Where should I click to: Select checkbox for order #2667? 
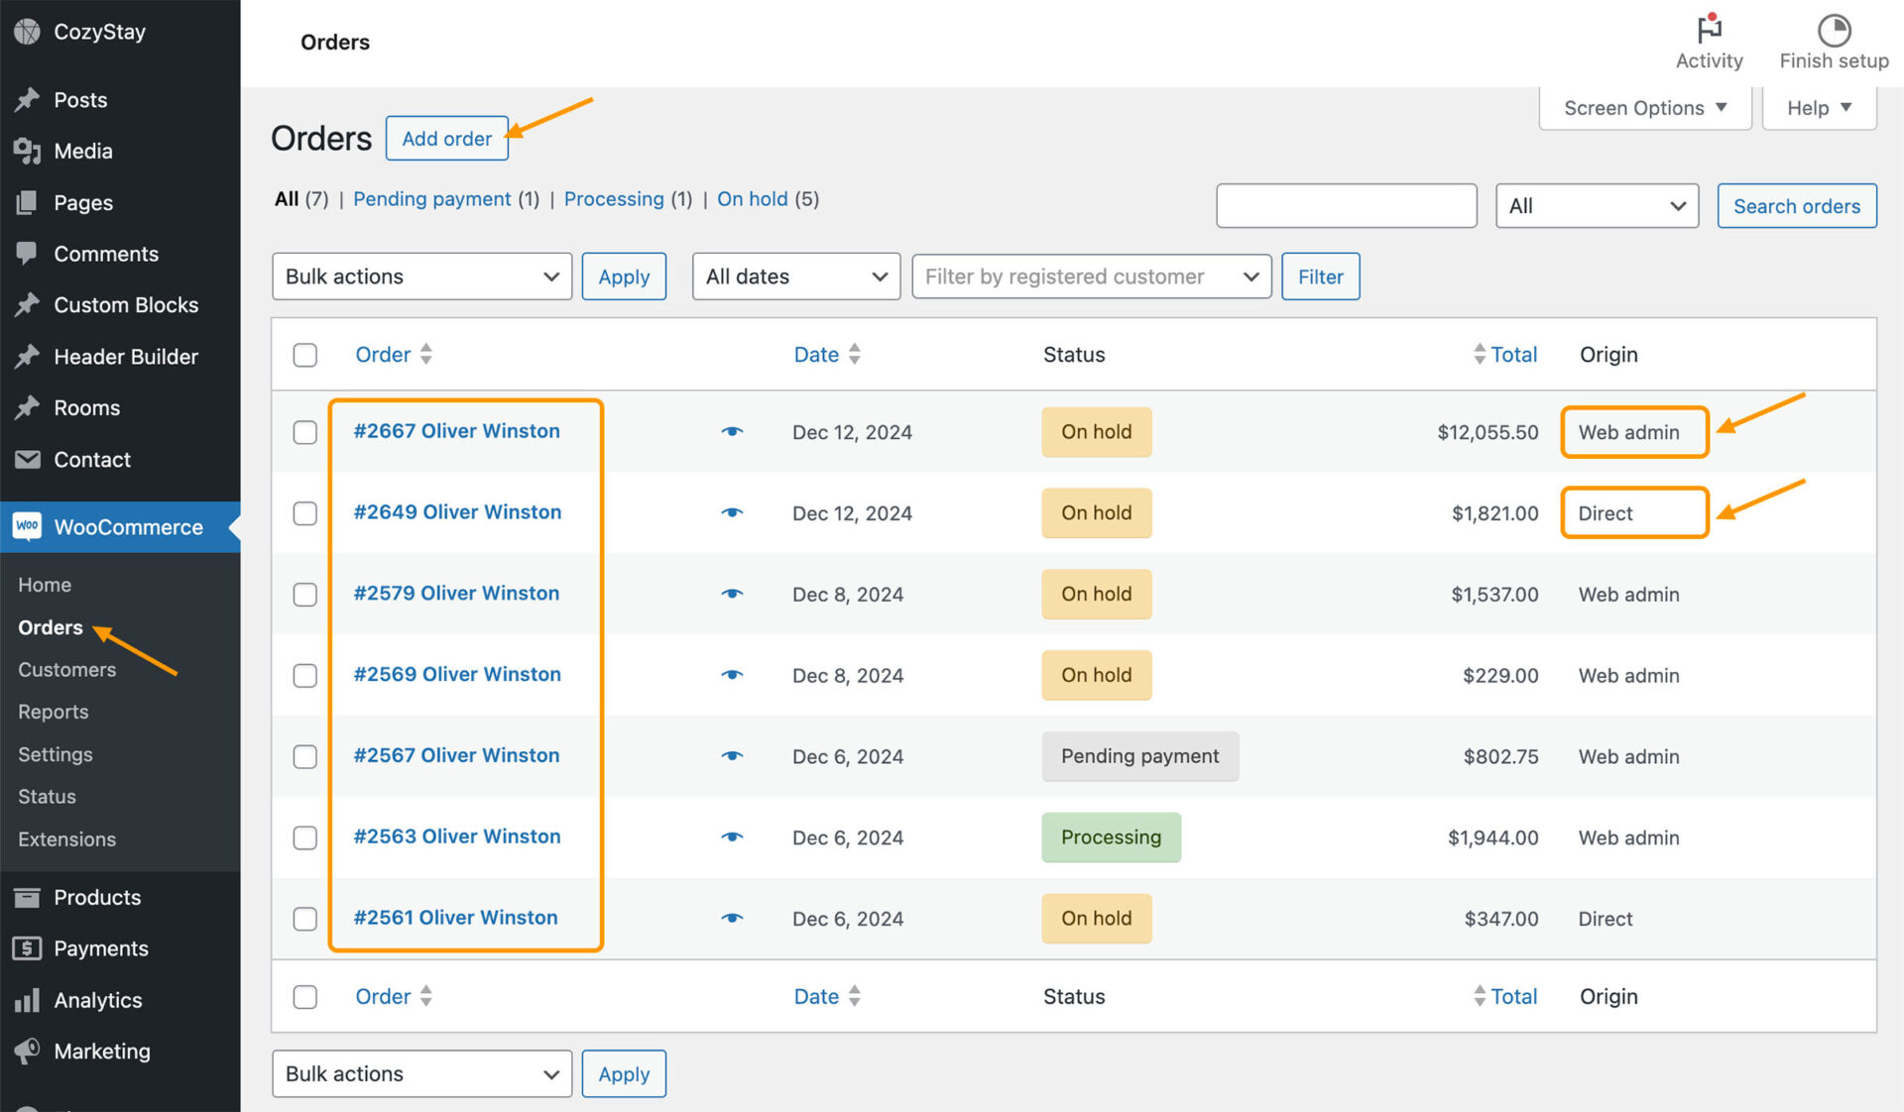(x=305, y=432)
